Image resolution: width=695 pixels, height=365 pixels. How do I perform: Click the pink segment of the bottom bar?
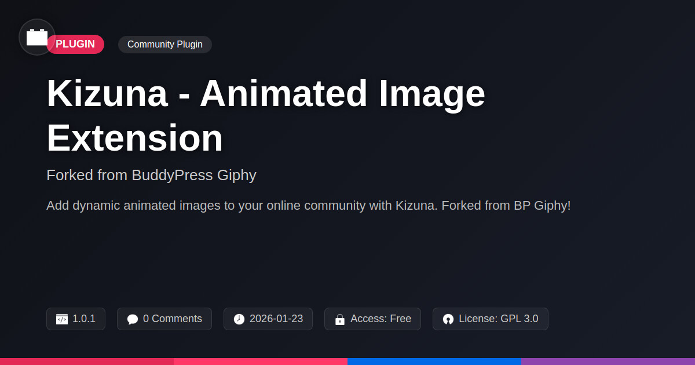tap(261, 361)
